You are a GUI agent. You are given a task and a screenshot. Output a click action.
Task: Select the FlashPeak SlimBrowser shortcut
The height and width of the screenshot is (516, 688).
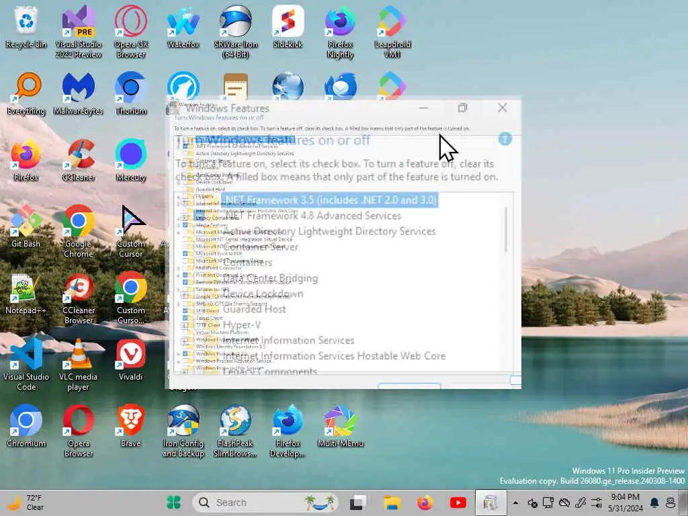click(x=236, y=431)
